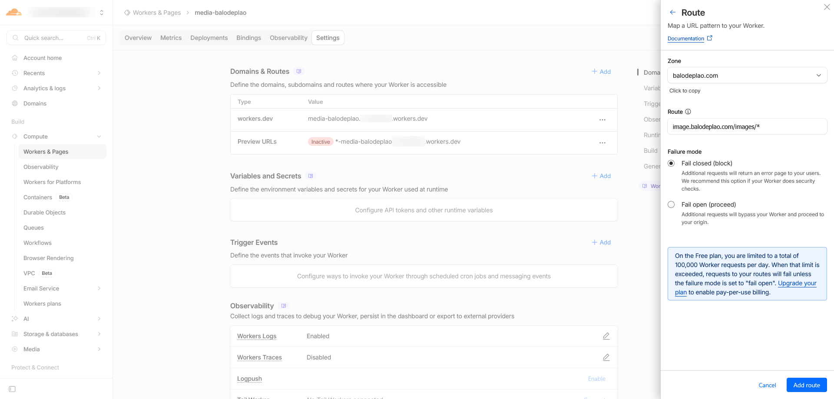Click the Cloudflare logo icon

(x=14, y=12)
